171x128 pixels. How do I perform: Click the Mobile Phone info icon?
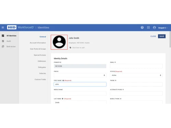121,99
